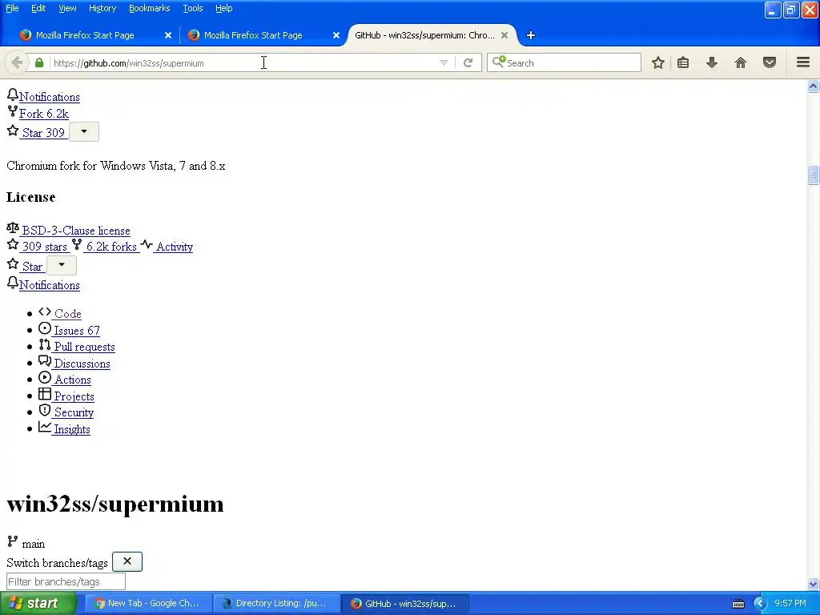Open the Help menu

(x=224, y=8)
